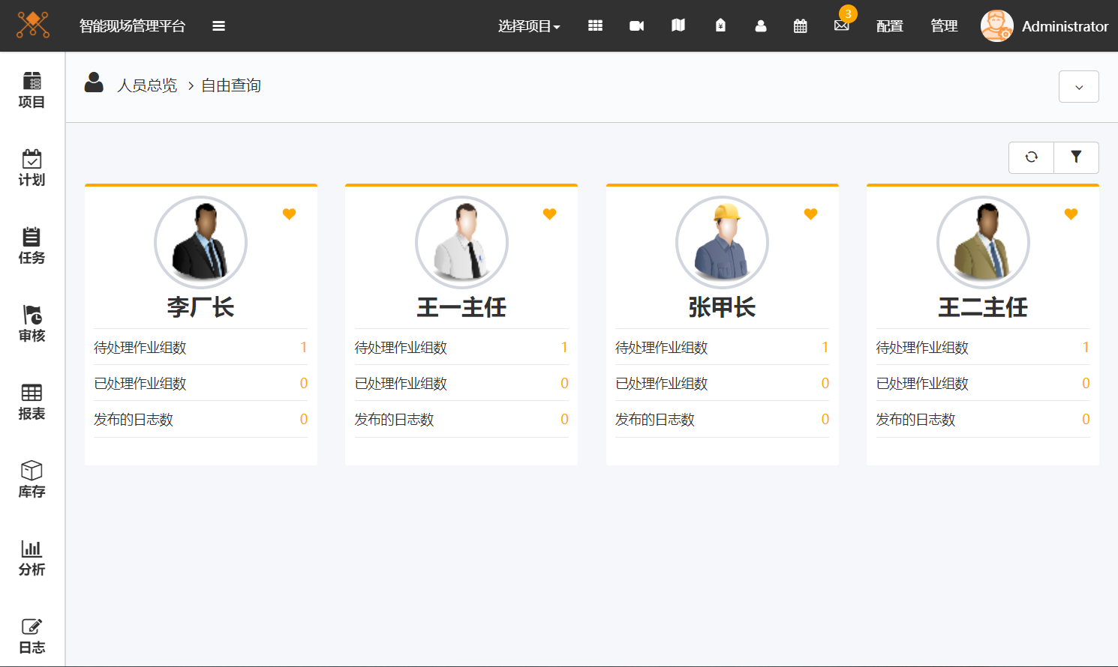Toggle favorite heart on 李厂长 card
Screen dimensions: 1118x667
(x=289, y=214)
